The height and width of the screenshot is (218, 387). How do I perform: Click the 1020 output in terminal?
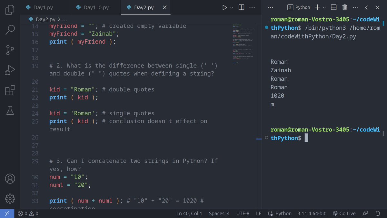tap(277, 96)
